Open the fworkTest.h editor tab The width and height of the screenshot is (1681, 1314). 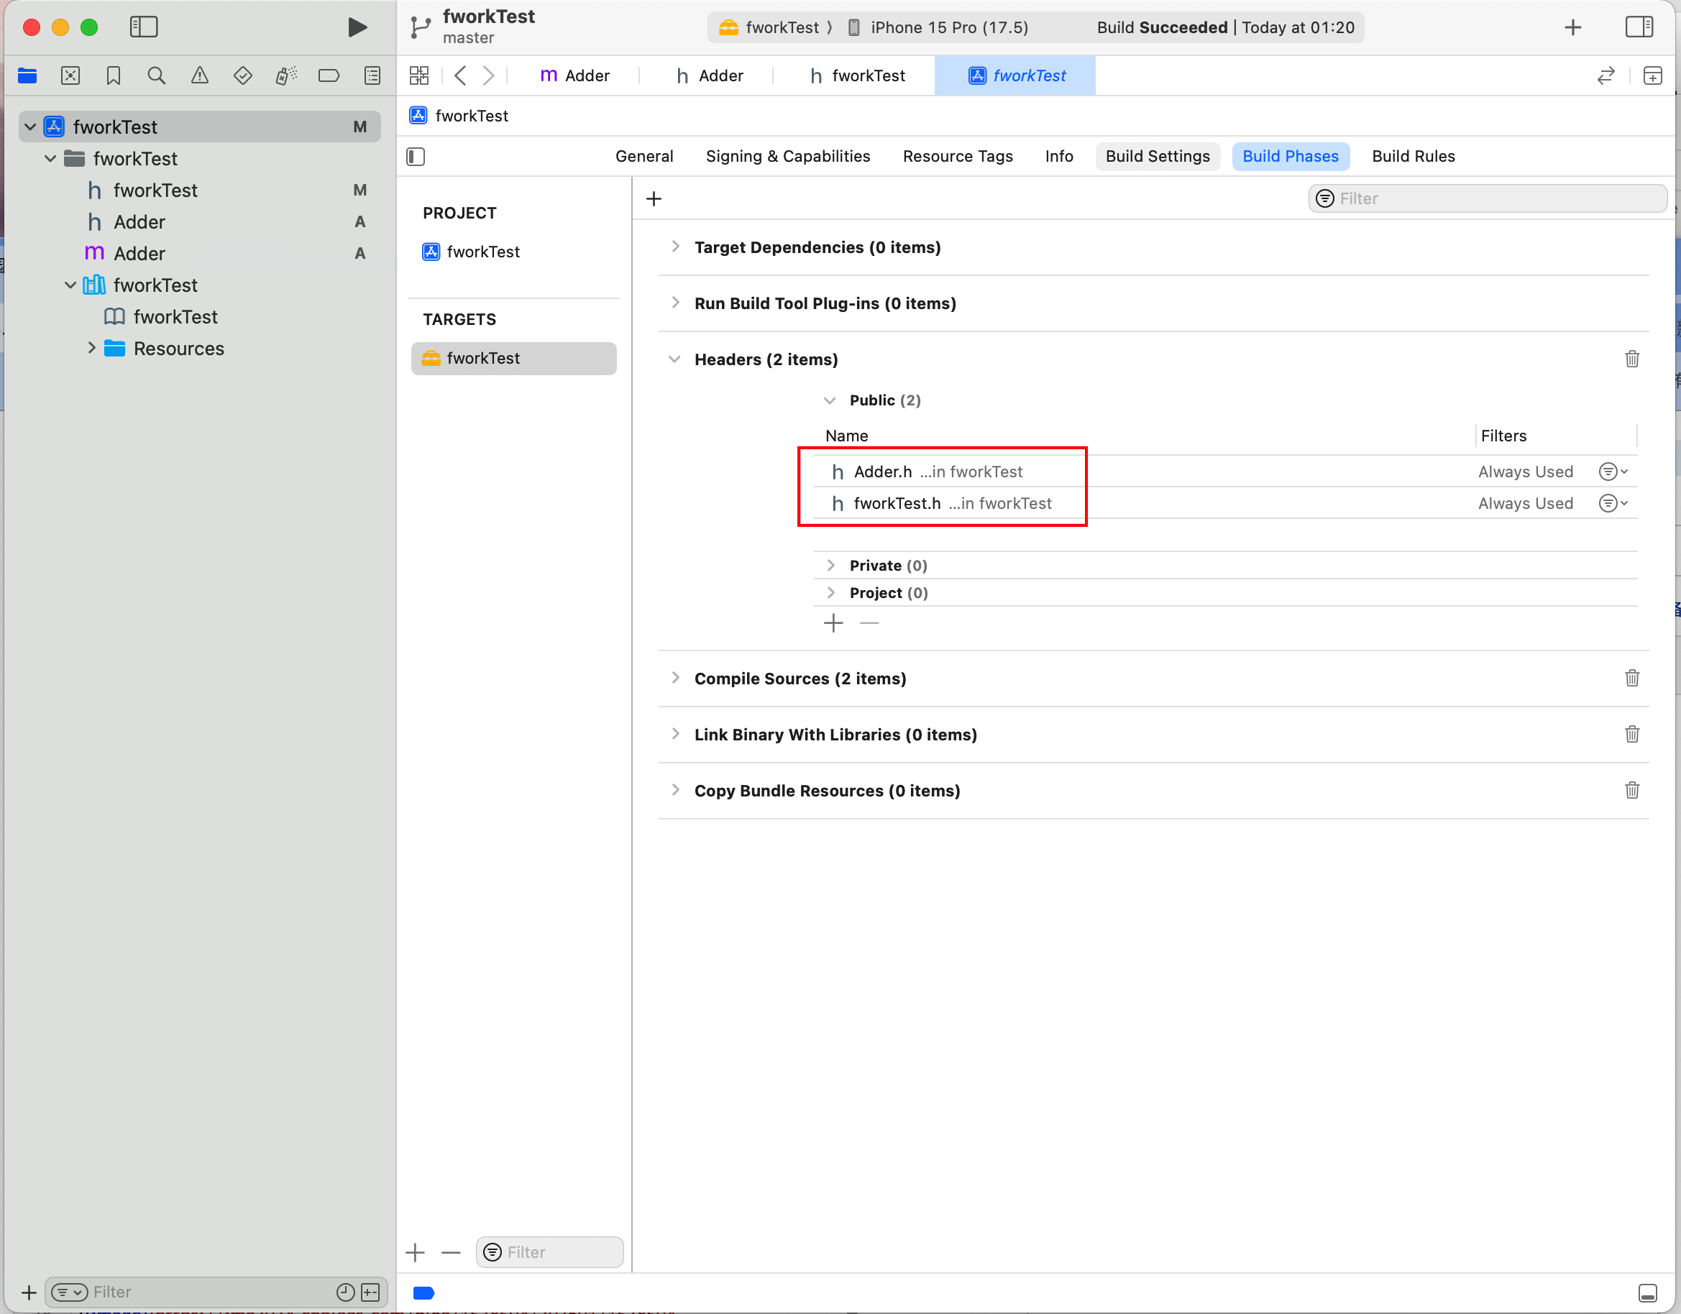tap(858, 75)
